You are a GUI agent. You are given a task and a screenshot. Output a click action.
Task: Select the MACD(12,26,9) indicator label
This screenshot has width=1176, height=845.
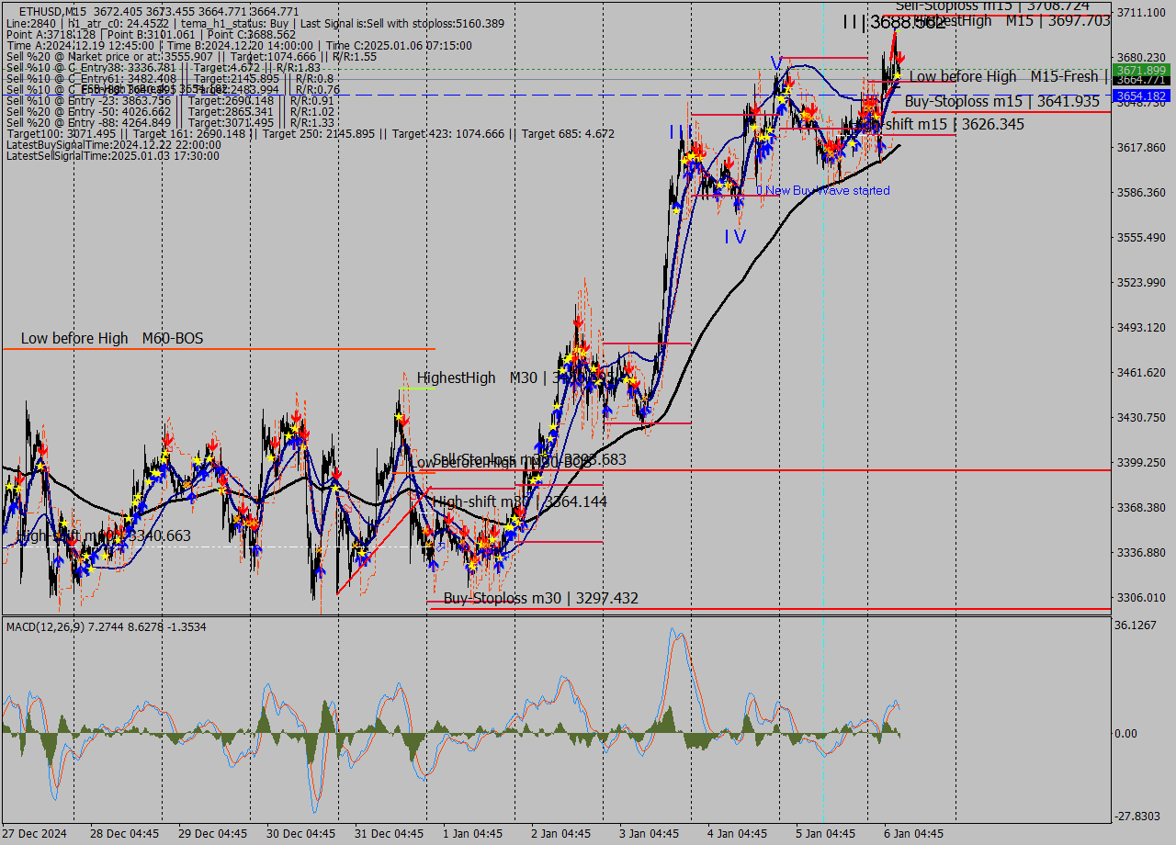coord(107,626)
